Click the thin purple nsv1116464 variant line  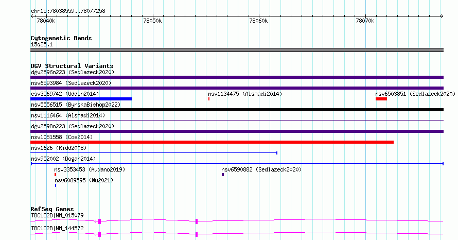237,120
